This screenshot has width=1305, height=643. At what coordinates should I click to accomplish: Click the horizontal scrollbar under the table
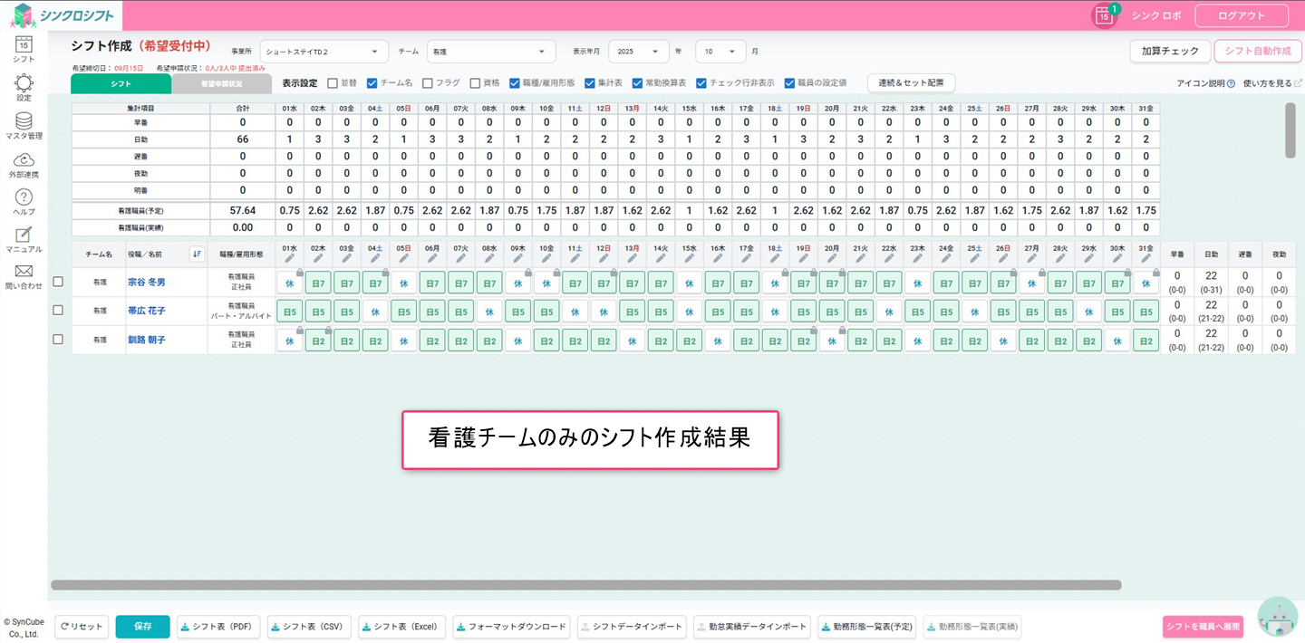pos(585,585)
